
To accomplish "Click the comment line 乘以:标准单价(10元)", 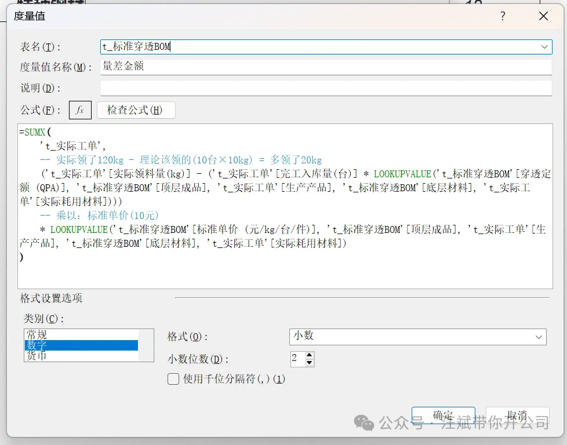I will (x=100, y=216).
